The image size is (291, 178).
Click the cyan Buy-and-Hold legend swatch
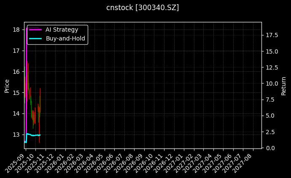(x=35, y=38)
